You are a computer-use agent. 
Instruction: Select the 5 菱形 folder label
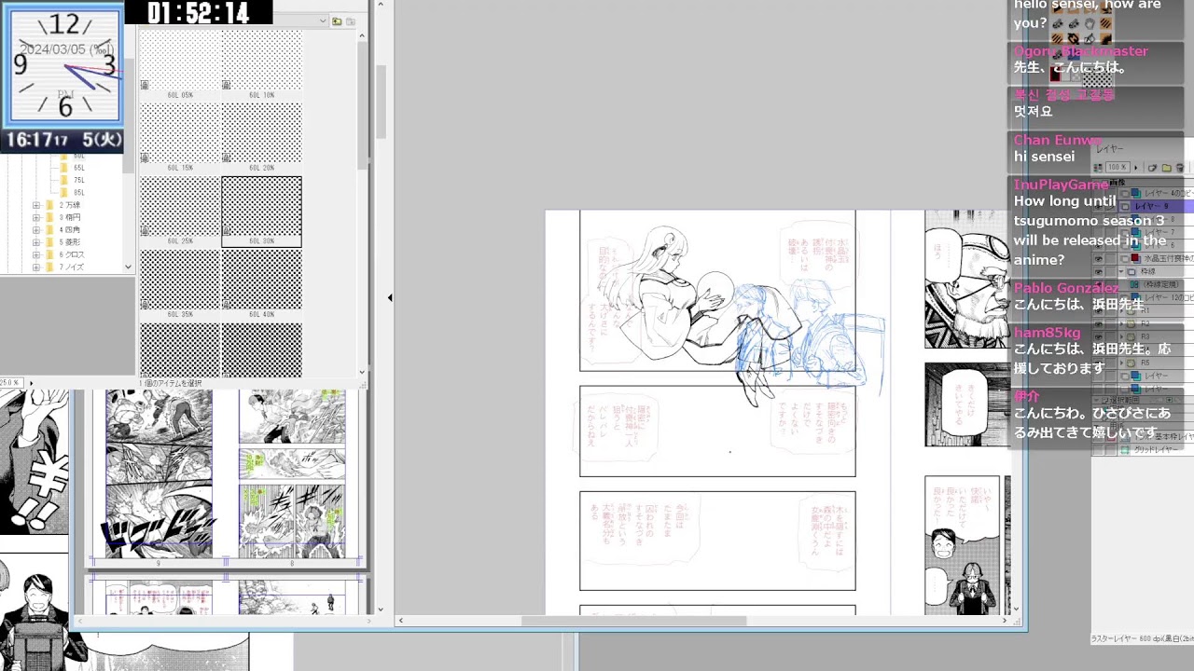(x=69, y=242)
